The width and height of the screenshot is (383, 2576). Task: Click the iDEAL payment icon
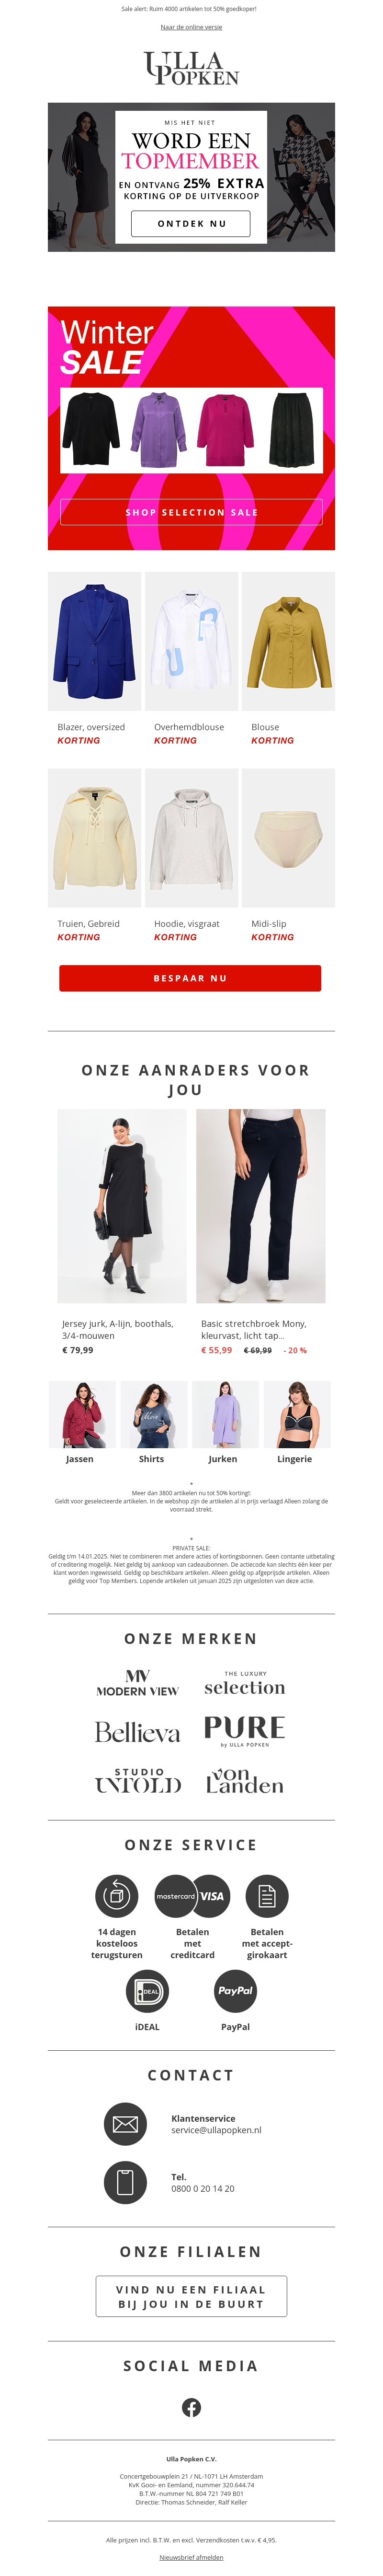point(147,1990)
